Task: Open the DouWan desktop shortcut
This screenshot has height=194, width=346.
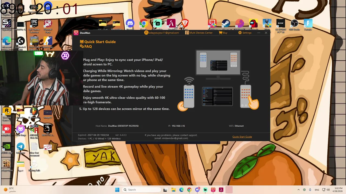Action: pos(212,25)
